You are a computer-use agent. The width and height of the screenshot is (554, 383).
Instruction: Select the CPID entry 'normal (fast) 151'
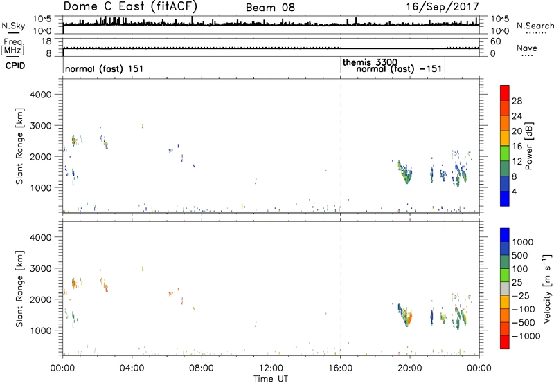click(105, 68)
